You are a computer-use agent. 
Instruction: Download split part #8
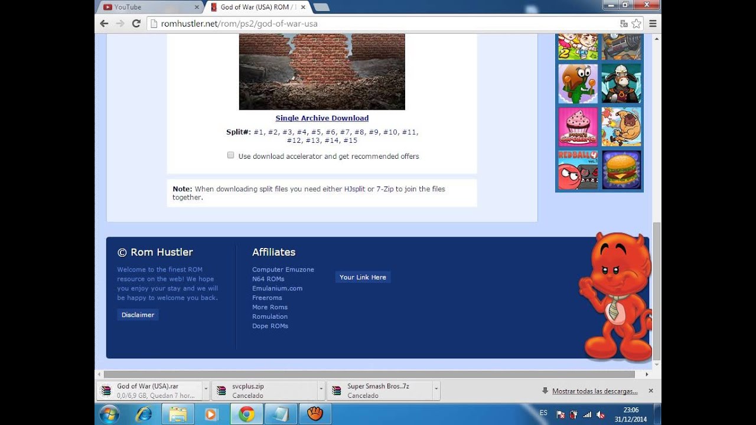(359, 132)
